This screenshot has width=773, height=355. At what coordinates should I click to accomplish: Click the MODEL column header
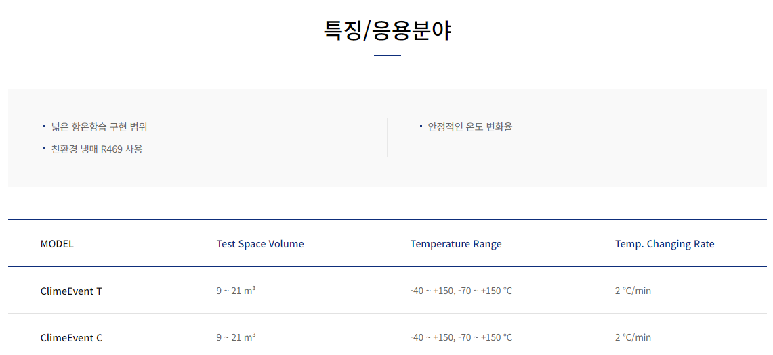pos(57,244)
